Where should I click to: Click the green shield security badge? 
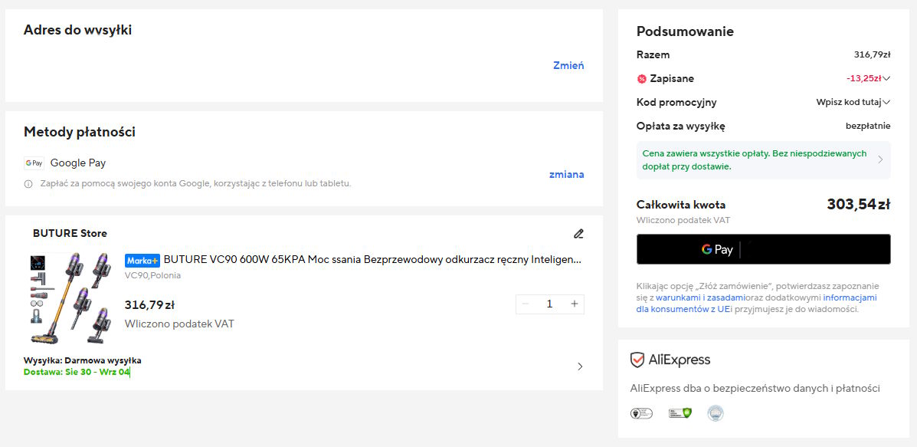(x=680, y=413)
